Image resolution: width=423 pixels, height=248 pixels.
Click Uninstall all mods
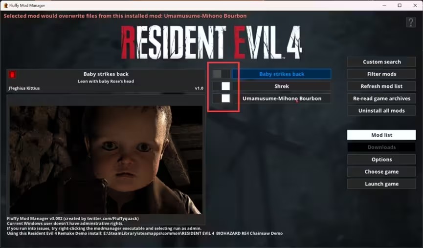[x=381, y=111]
